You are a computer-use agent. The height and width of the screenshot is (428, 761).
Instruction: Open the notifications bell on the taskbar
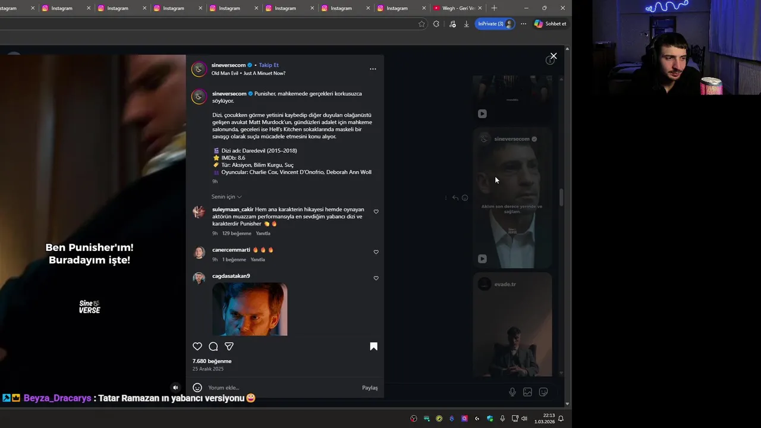click(561, 418)
